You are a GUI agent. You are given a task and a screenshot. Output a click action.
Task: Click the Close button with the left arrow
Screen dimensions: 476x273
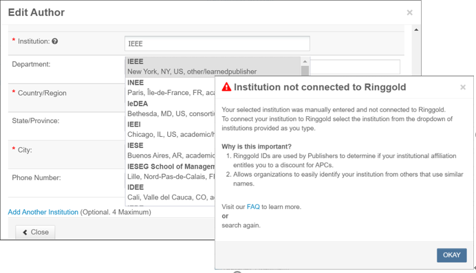[x=36, y=232]
